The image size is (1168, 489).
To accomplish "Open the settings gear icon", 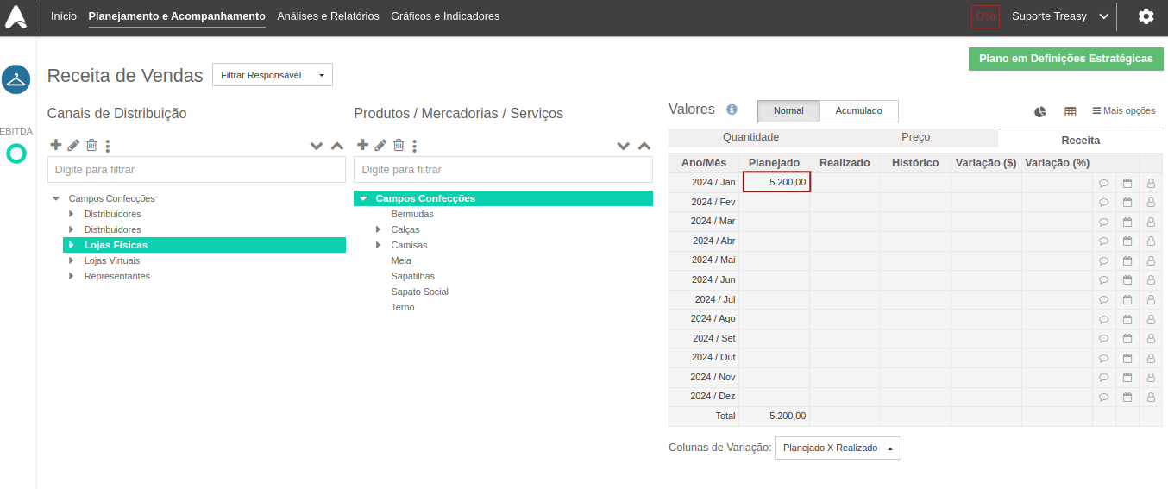I will click(1146, 16).
